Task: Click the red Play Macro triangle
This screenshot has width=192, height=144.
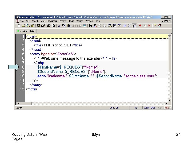Action: tap(149, 26)
